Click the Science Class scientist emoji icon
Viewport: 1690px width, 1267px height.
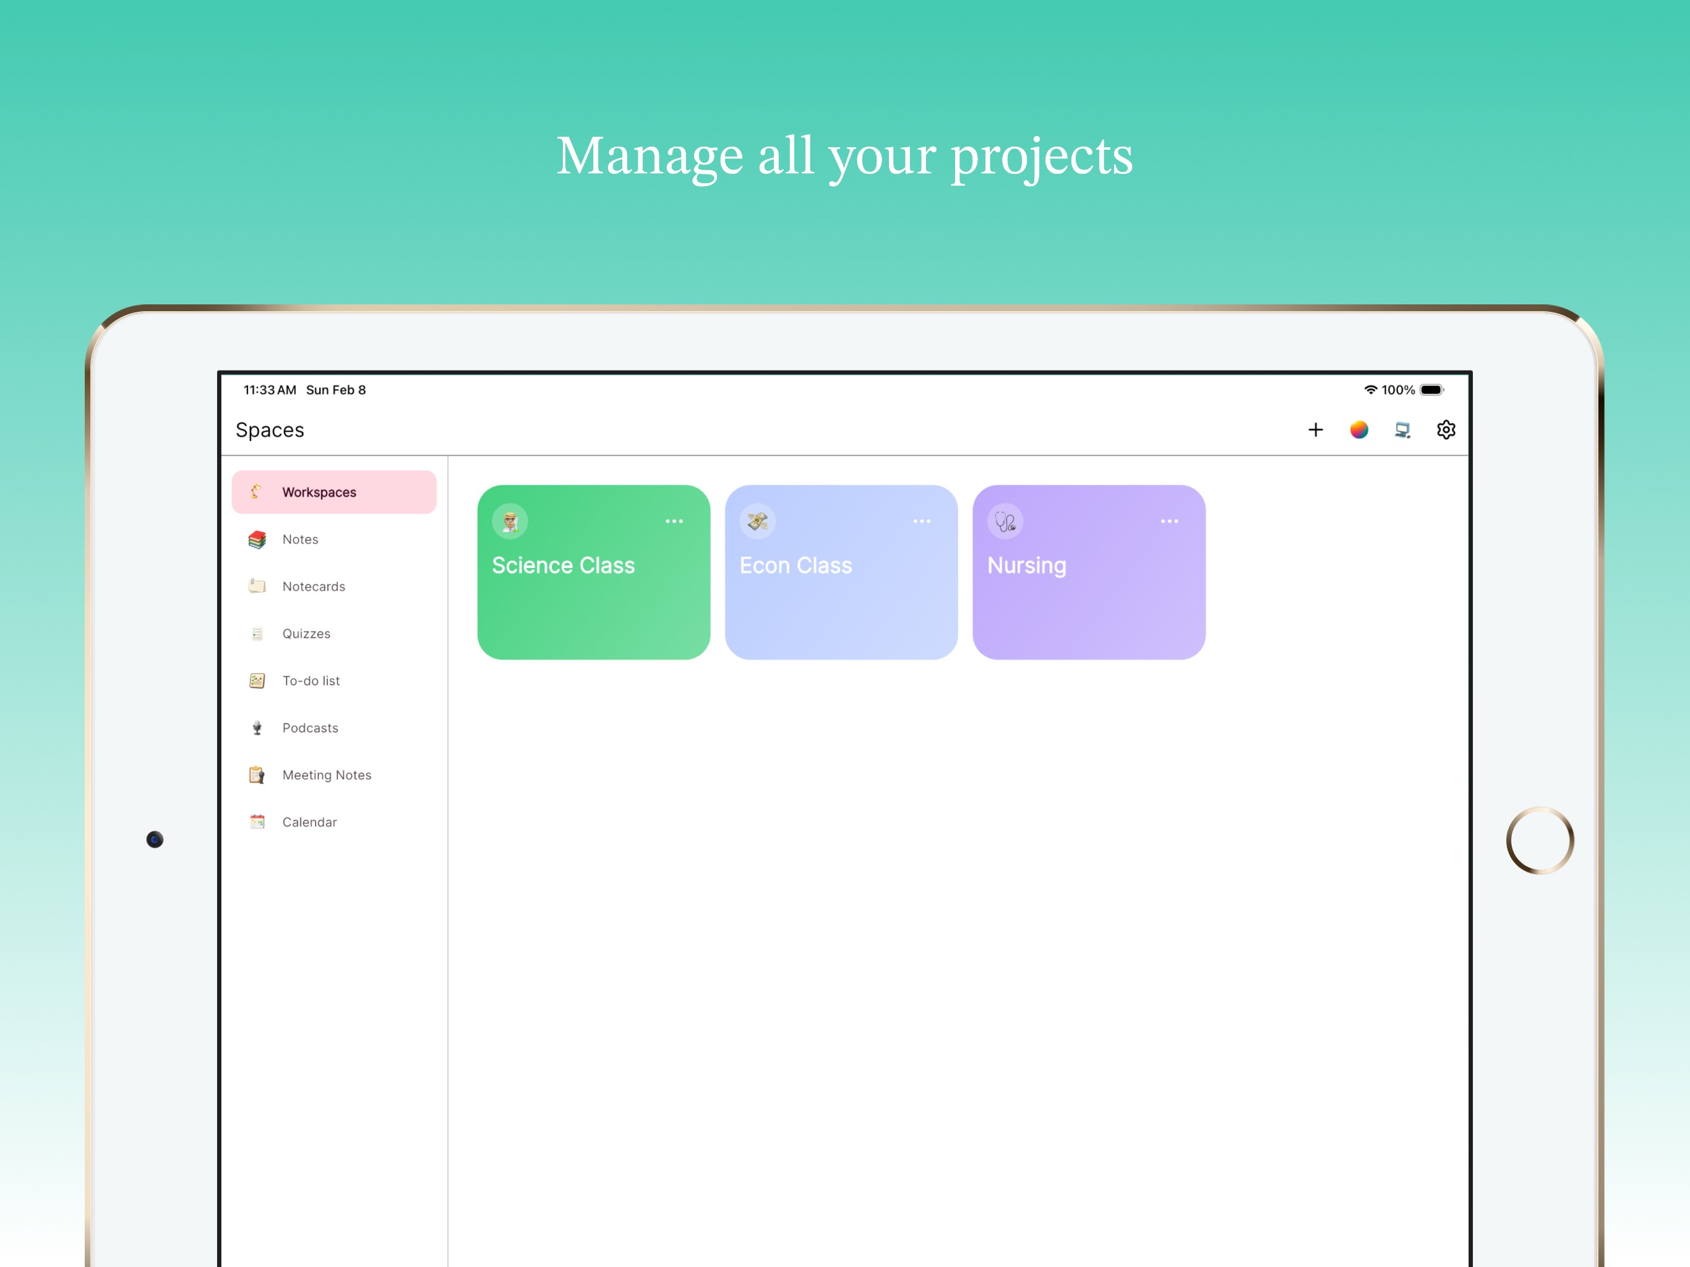(510, 522)
